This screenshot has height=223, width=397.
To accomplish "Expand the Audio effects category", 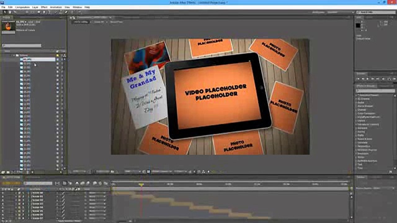I will coord(356,103).
